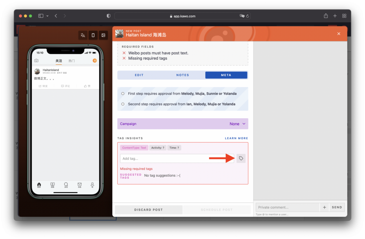Screen dimensions: 365x239
Task: Open the Campaign None dropdown
Action: tap(183, 124)
